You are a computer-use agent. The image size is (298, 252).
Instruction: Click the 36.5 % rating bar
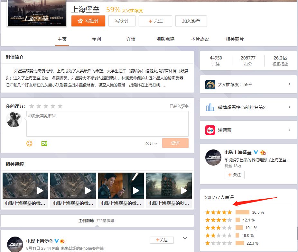[x=242, y=212]
